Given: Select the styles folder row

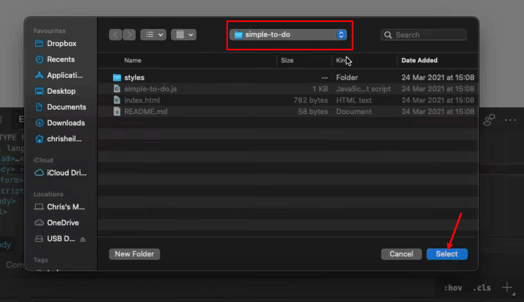Looking at the screenshot, I should coord(135,77).
